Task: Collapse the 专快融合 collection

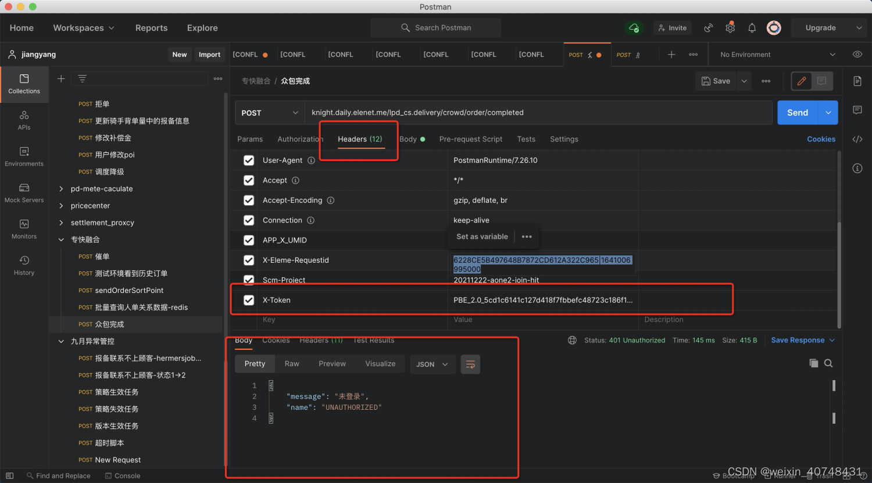Action: point(61,239)
